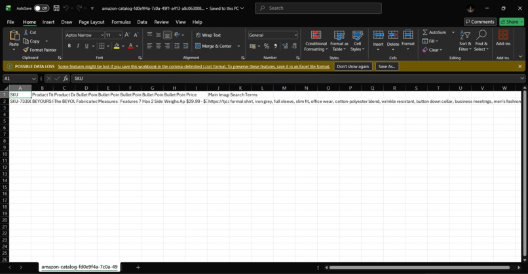Viewport: 528px width, 274px height.
Task: Click the Increase Font Size icon
Action: 127,35
